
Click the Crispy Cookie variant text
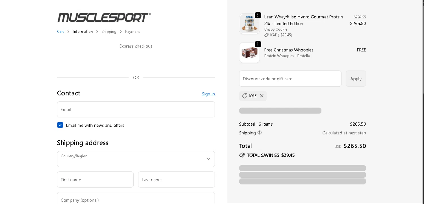[x=276, y=29]
